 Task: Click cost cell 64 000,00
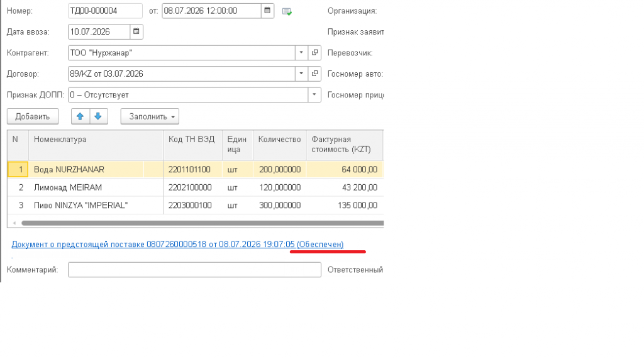coord(345,169)
